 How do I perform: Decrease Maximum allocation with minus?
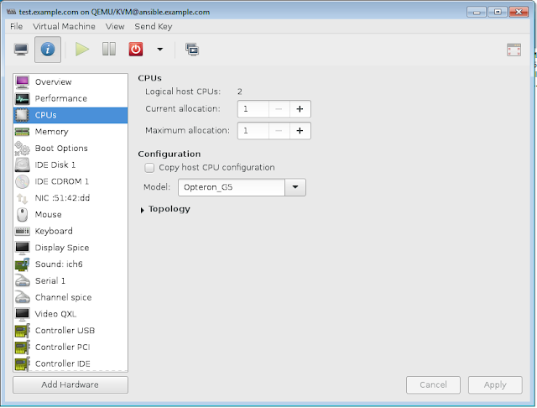coord(279,130)
